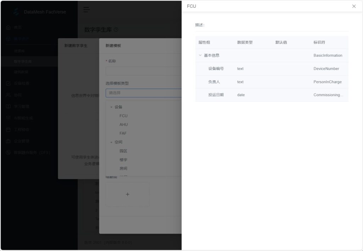Pick FAF under the 设备 group

coord(123,133)
